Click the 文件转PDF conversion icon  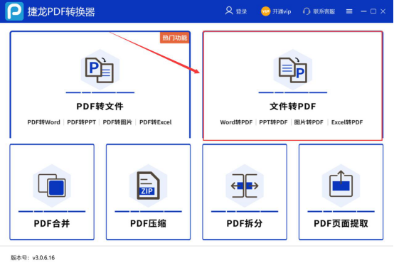pos(293,70)
